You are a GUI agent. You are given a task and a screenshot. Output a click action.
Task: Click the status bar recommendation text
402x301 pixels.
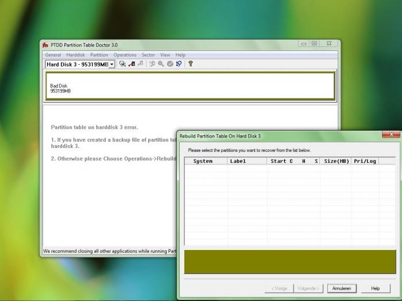(110, 251)
